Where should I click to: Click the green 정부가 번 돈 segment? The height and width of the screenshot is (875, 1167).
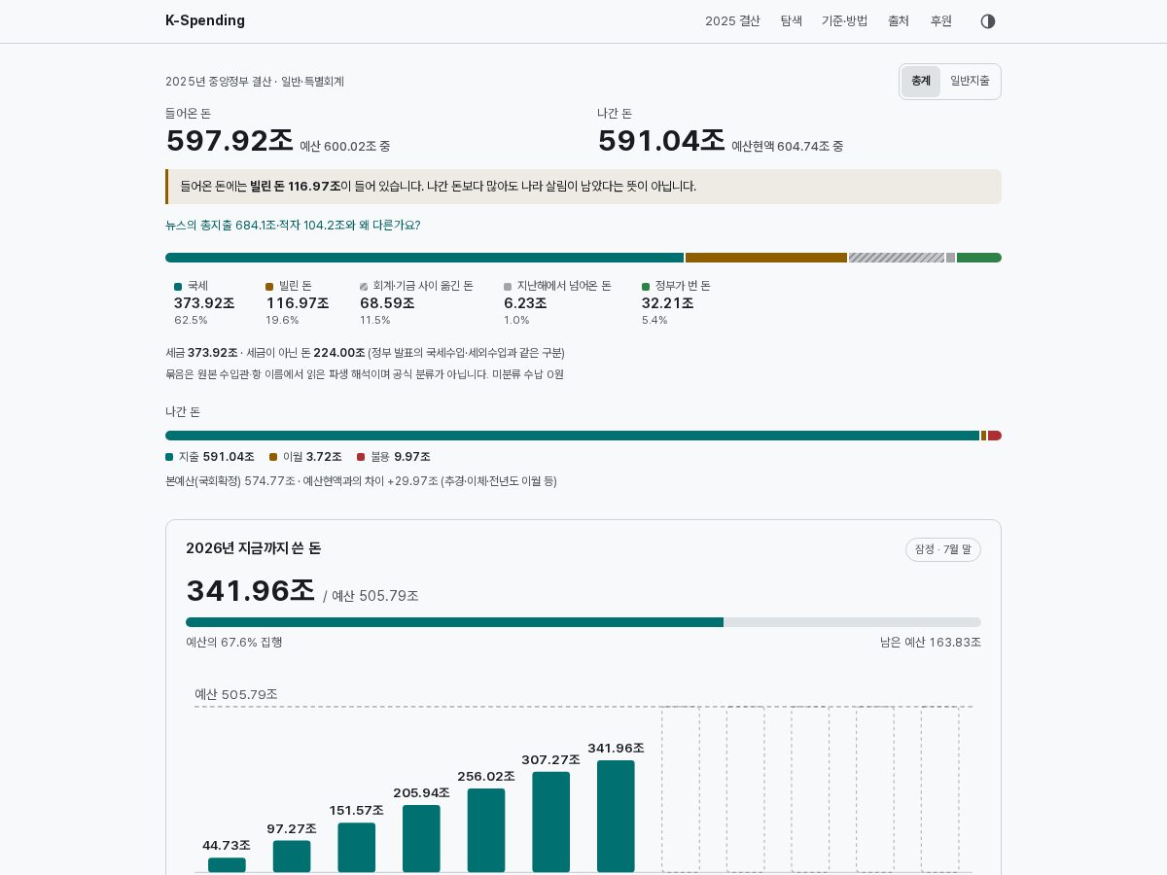coord(979,258)
